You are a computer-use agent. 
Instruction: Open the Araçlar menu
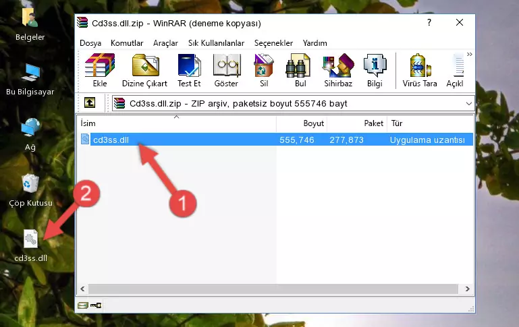pyautogui.click(x=165, y=43)
